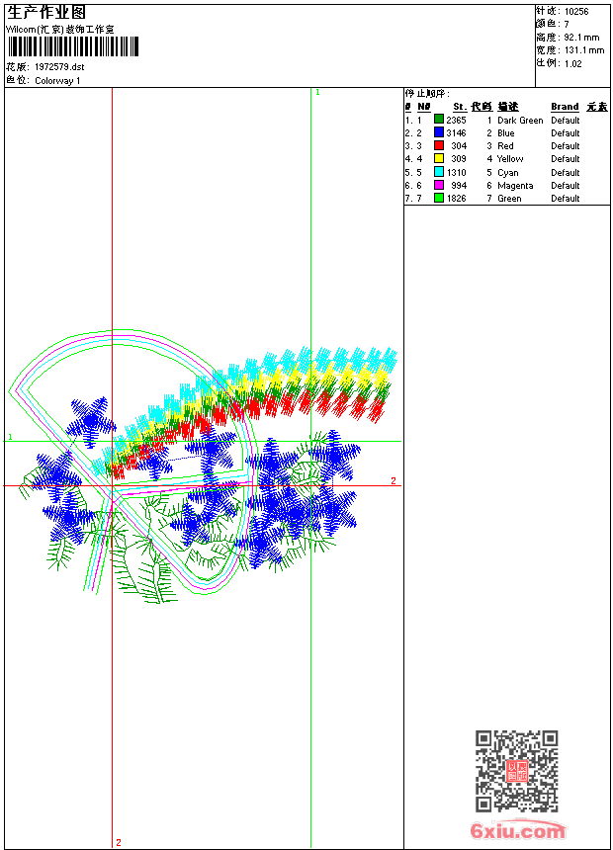Pick the Red thread swatch

439,145
